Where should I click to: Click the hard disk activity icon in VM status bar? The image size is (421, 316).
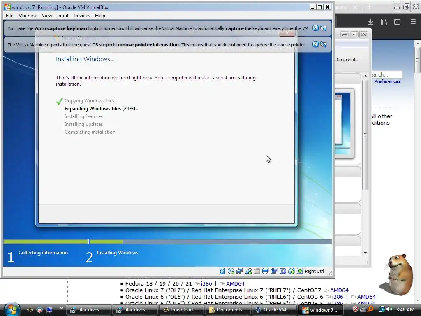222,271
